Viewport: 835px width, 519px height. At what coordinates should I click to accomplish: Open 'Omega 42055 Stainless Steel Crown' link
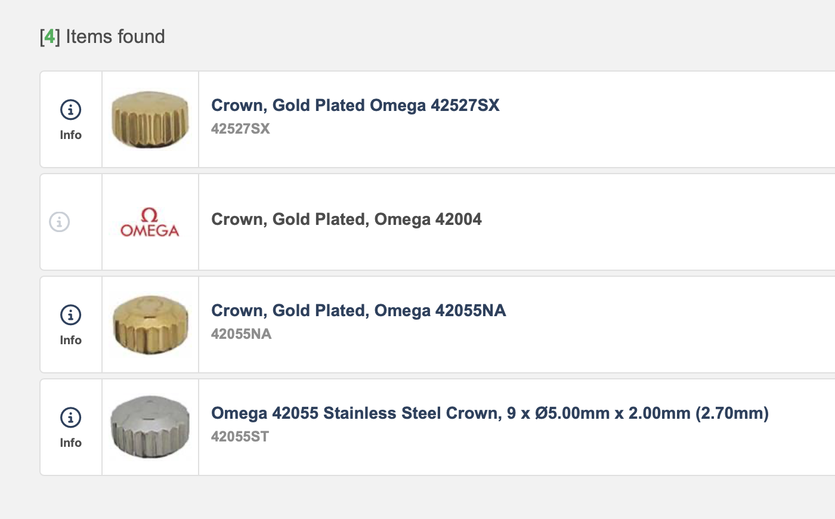[489, 413]
